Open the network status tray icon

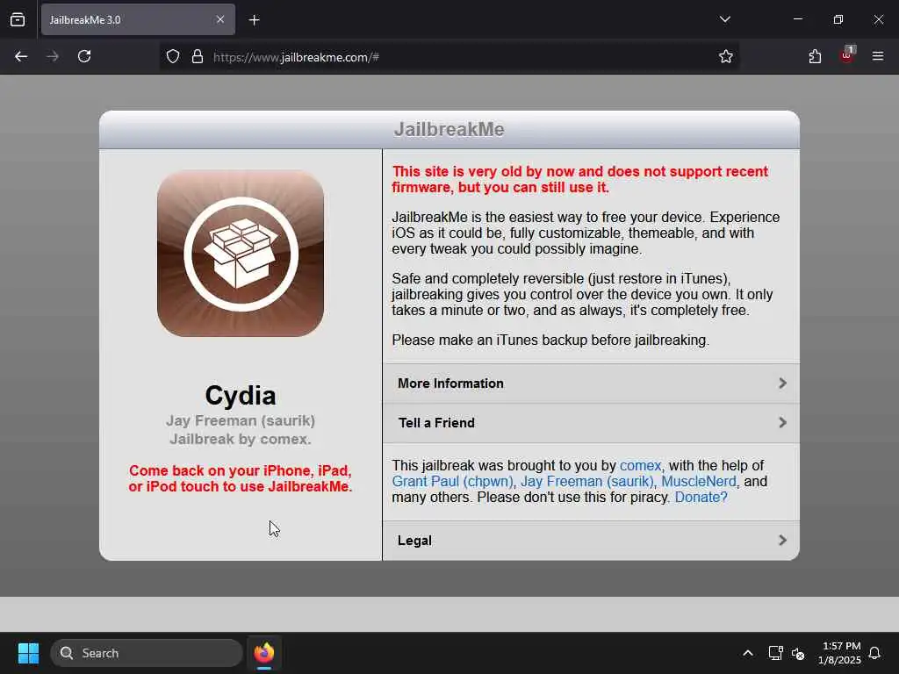coord(775,653)
